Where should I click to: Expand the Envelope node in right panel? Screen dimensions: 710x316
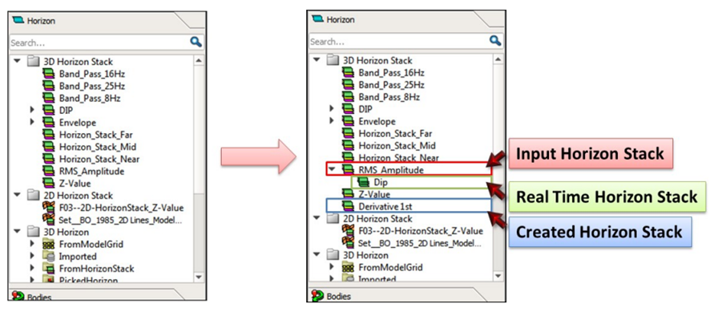tap(332, 121)
